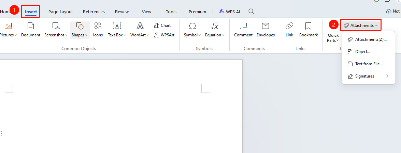Screen dimensions: 401x153
Task: Click the Equation icon
Action: click(x=215, y=26)
